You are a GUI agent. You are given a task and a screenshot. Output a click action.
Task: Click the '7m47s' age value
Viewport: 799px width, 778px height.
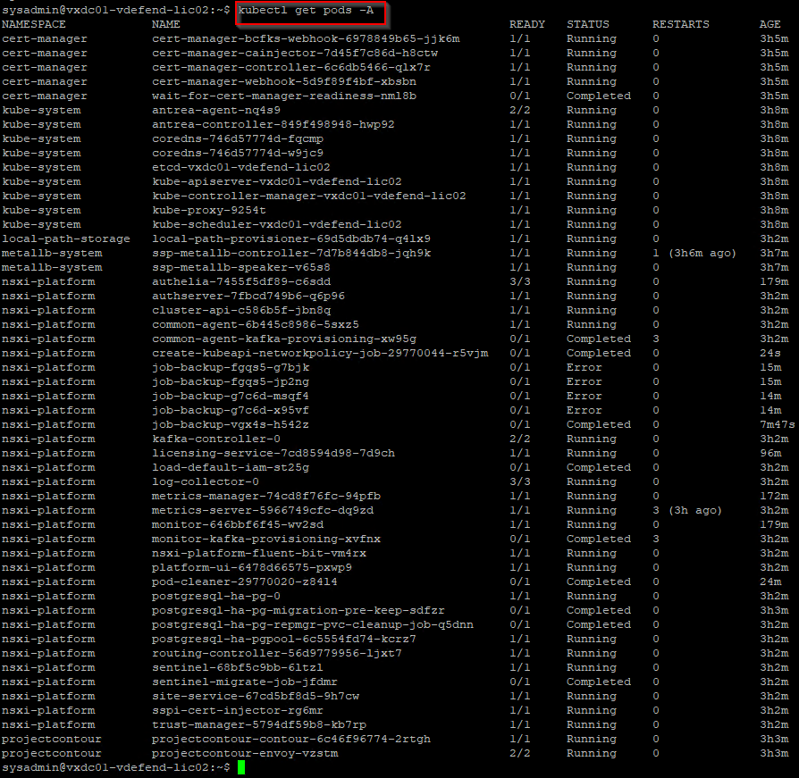coord(777,424)
